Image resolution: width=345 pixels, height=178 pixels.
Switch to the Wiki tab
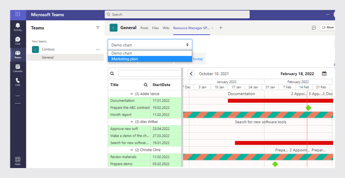click(166, 28)
